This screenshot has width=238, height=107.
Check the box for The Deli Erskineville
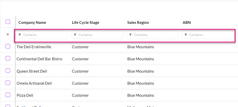8,46
